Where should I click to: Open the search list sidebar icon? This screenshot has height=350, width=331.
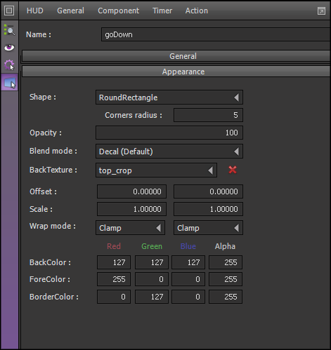click(9, 30)
